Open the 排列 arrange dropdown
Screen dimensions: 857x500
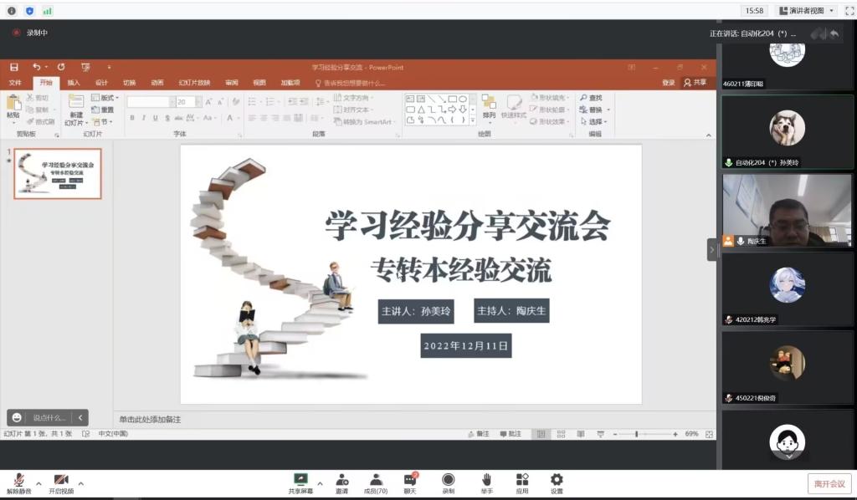point(489,108)
